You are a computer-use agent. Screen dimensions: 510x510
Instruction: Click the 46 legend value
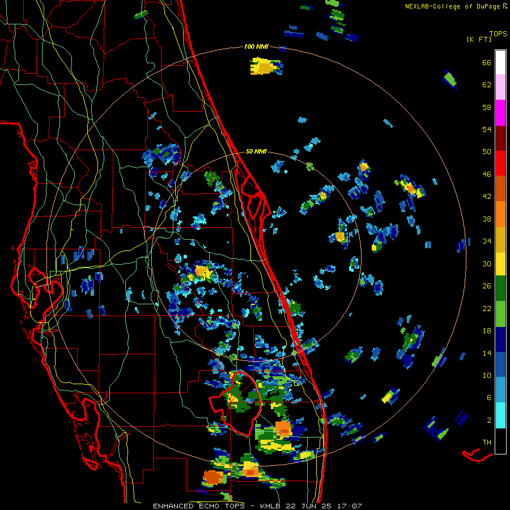tap(487, 175)
